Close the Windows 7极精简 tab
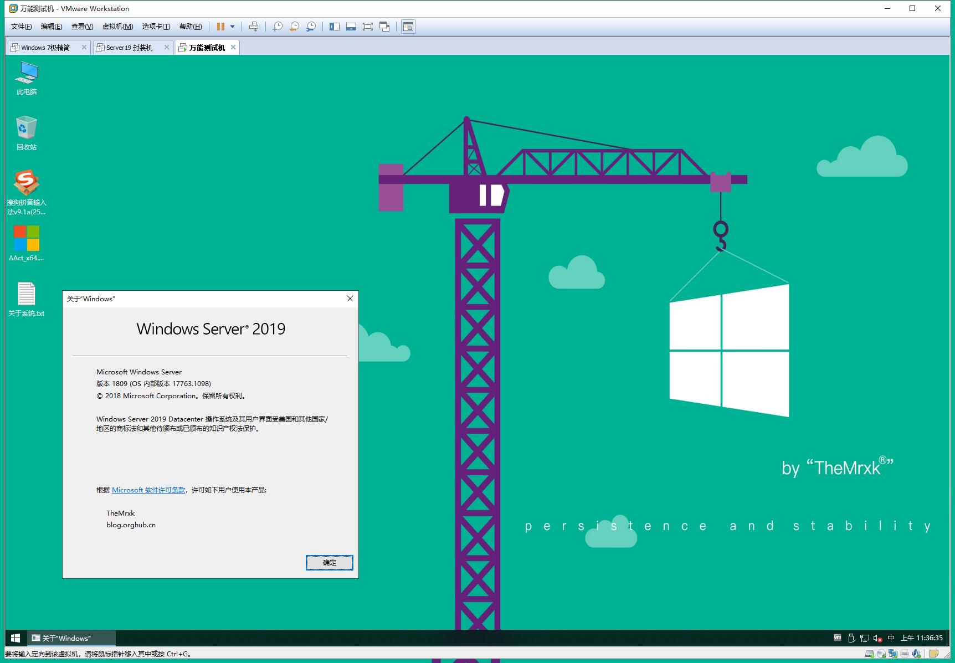Image resolution: width=955 pixels, height=663 pixels. [x=84, y=48]
